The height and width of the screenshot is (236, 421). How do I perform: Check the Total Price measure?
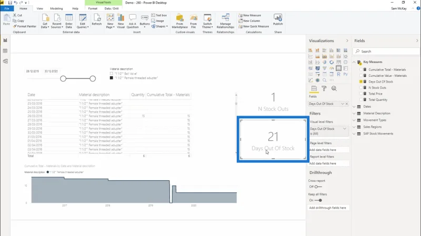pyautogui.click(x=361, y=94)
